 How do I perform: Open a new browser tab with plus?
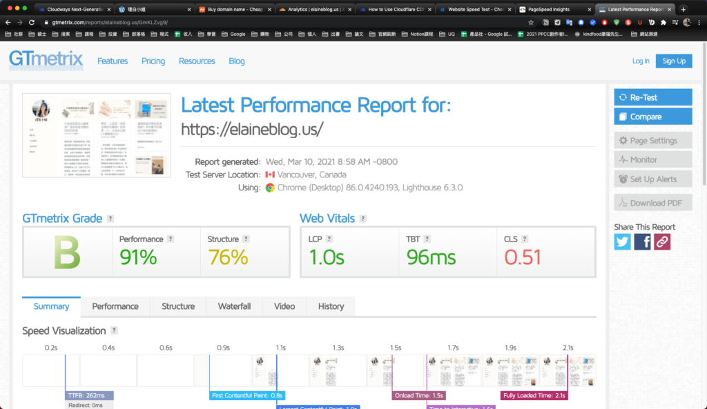(683, 9)
